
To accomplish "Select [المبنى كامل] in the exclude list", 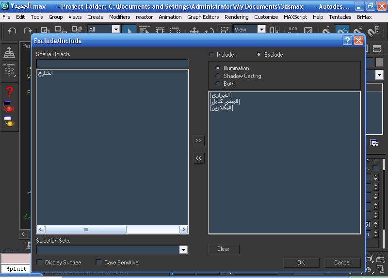I will click(x=225, y=101).
